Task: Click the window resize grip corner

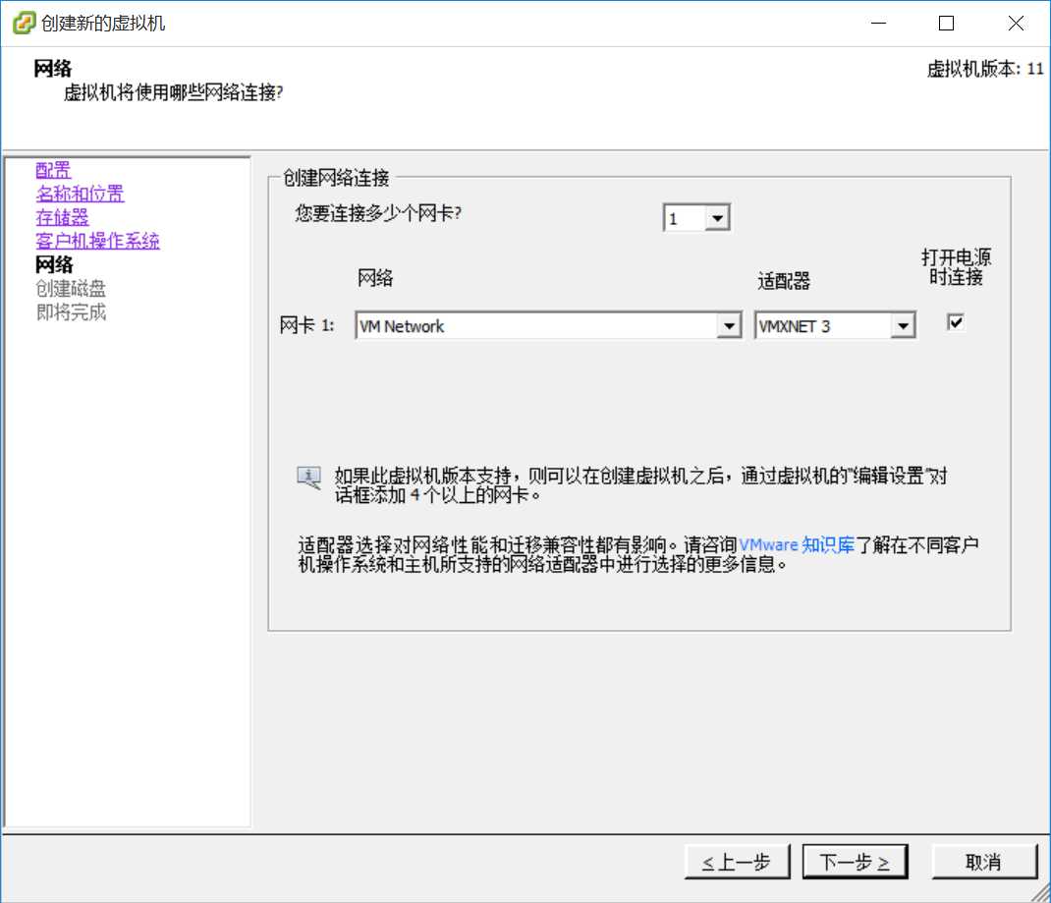Action: [x=1041, y=893]
